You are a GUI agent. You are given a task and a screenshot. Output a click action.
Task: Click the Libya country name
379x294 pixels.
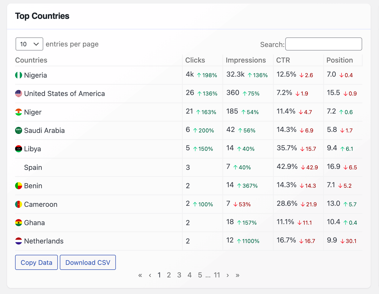pos(32,149)
